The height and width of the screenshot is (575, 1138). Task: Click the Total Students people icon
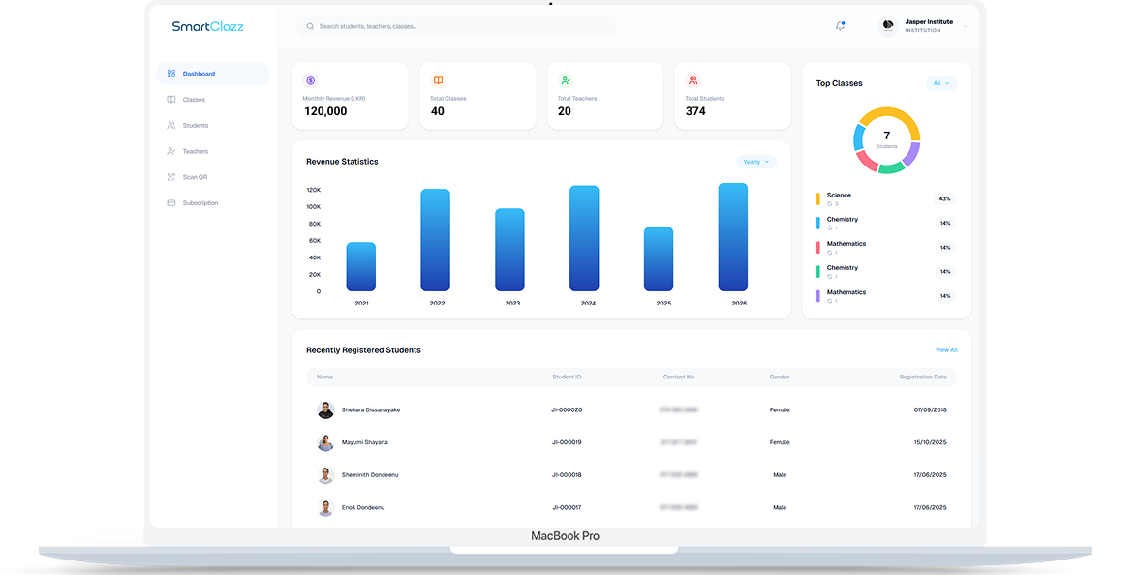(693, 80)
